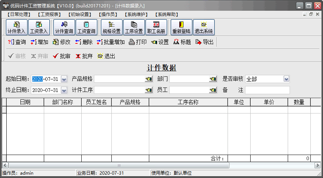
Task: Click the 部门名称 column header
Action: 63,102
